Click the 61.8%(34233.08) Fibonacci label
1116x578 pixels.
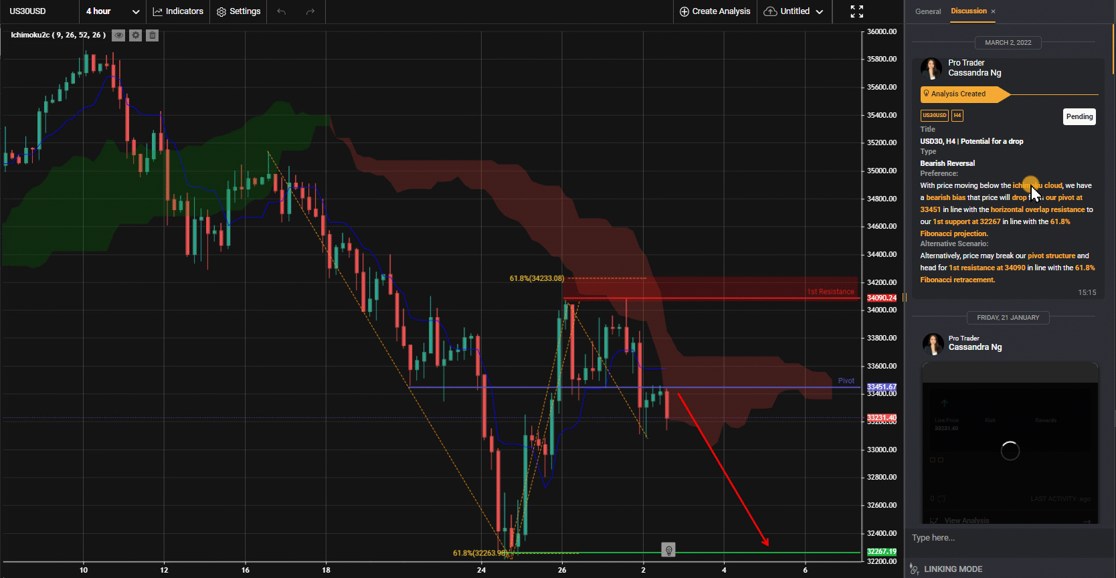pyautogui.click(x=537, y=278)
